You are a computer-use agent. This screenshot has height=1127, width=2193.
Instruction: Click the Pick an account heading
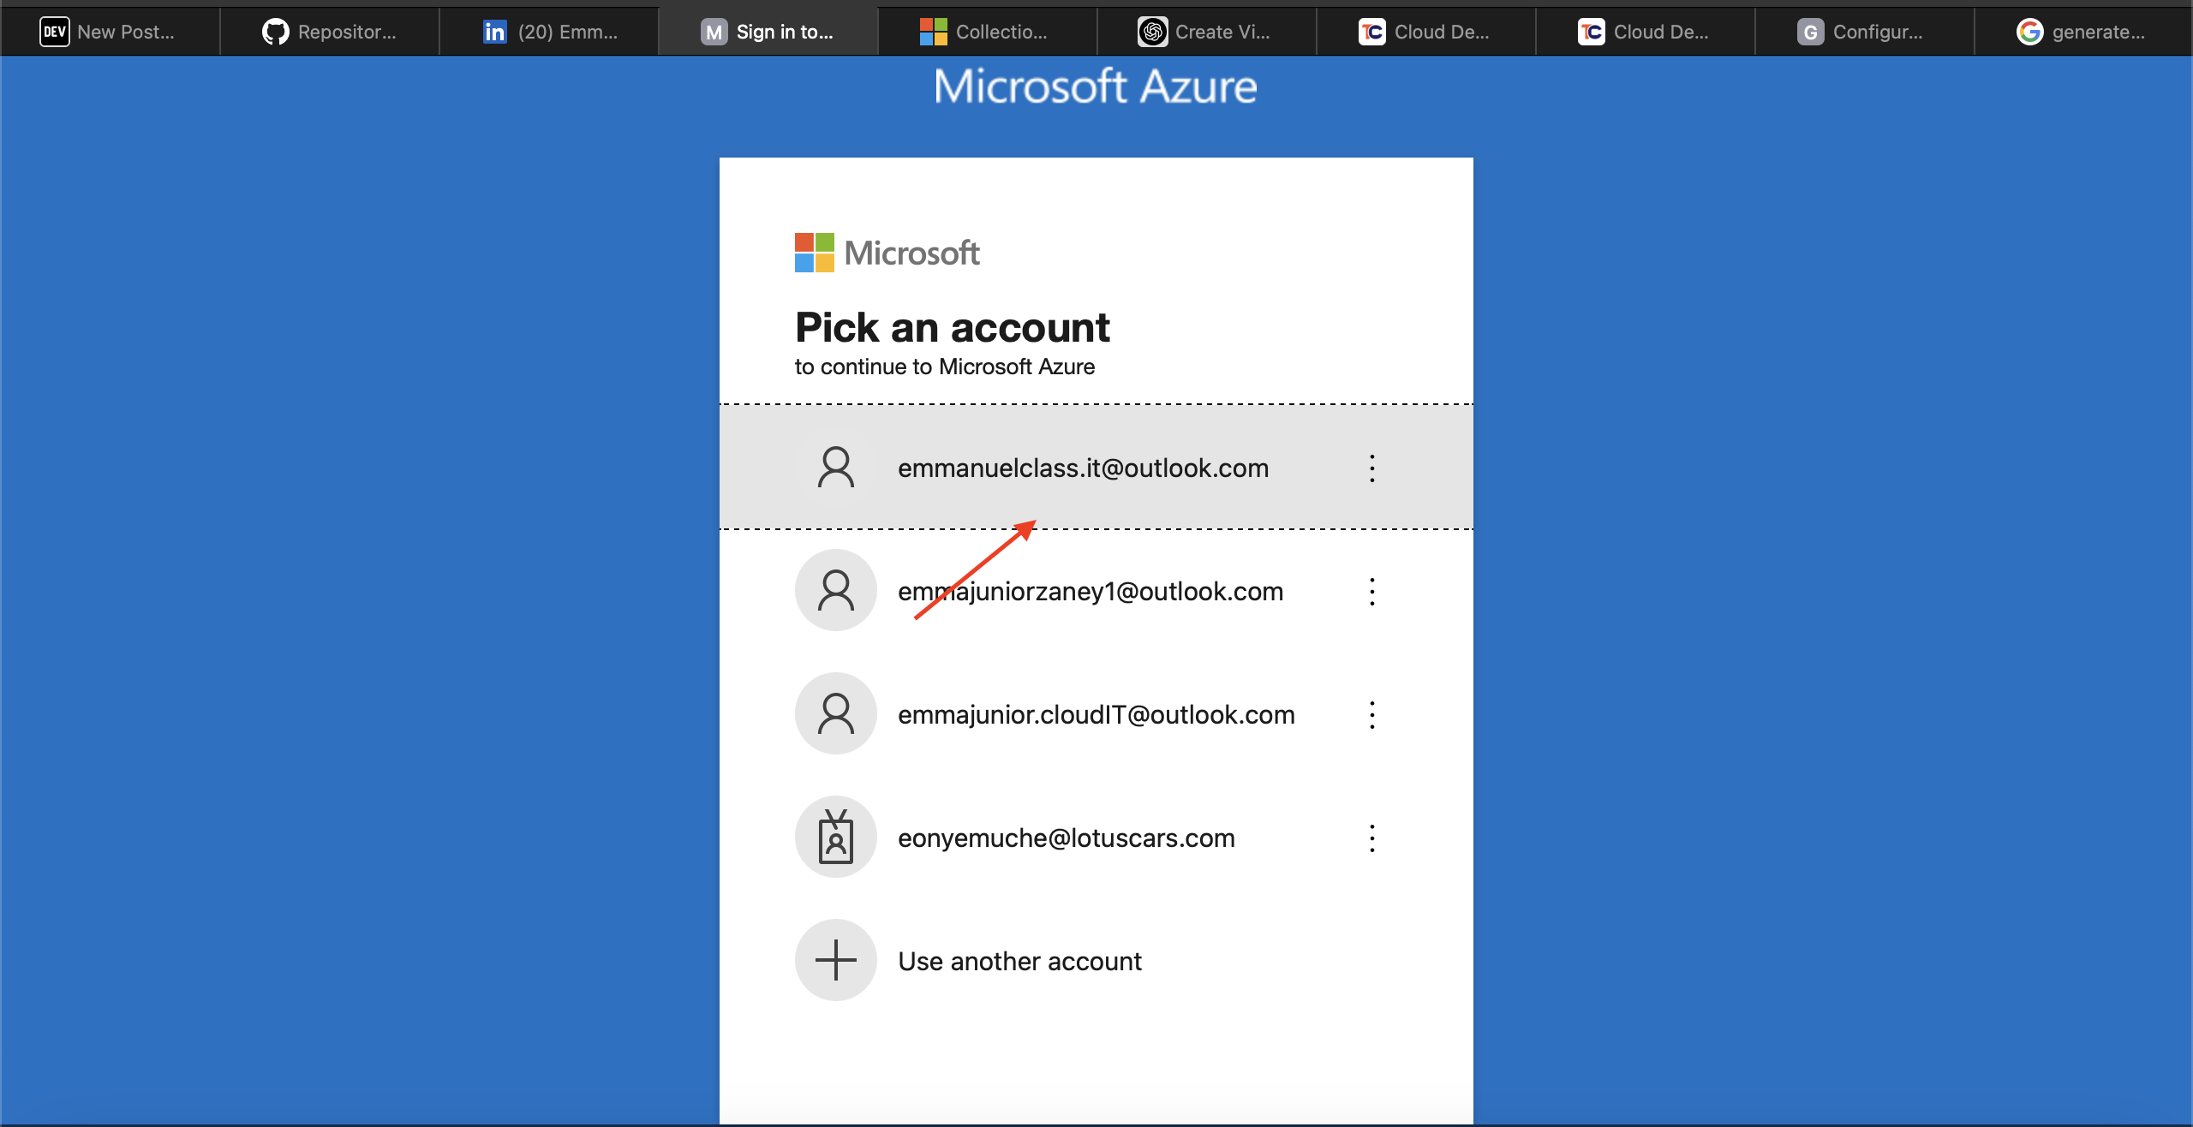click(953, 327)
